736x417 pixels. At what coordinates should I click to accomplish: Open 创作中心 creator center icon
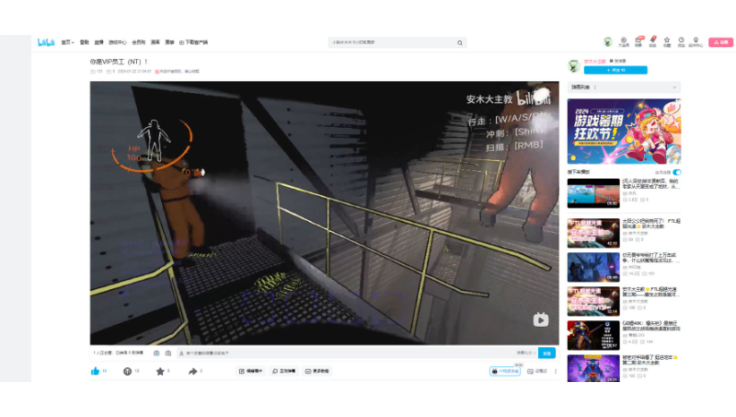pyautogui.click(x=696, y=41)
